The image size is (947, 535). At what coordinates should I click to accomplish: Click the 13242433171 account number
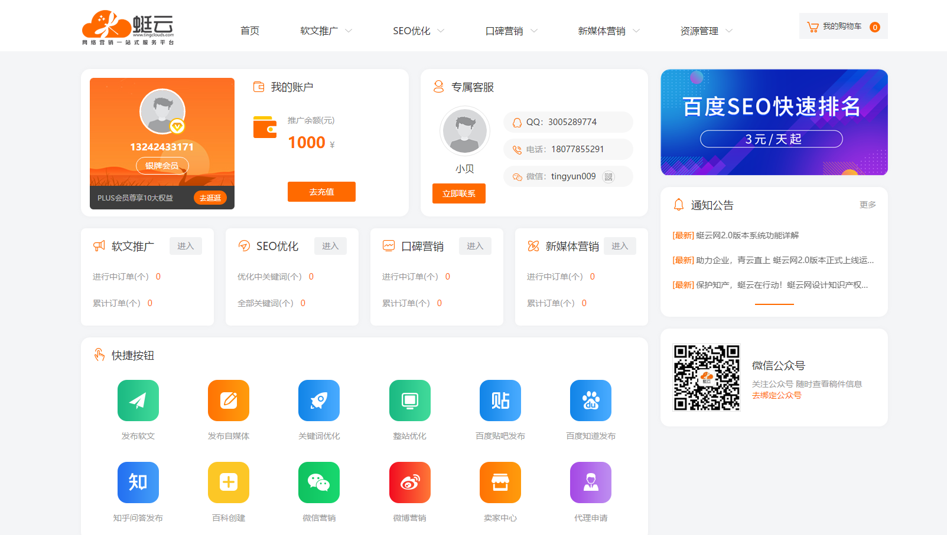(162, 147)
